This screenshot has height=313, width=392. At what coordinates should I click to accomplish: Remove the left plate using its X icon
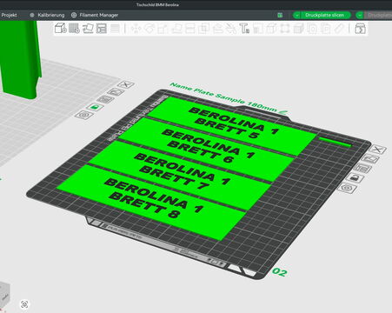126,84
